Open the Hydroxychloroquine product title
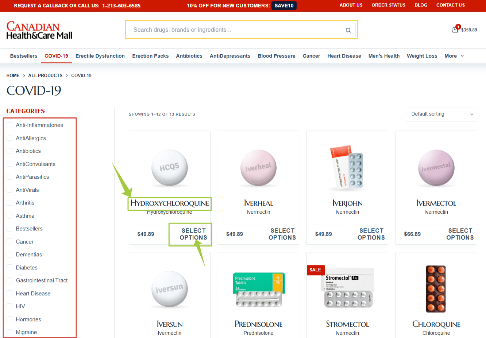486x338 pixels. (x=170, y=203)
